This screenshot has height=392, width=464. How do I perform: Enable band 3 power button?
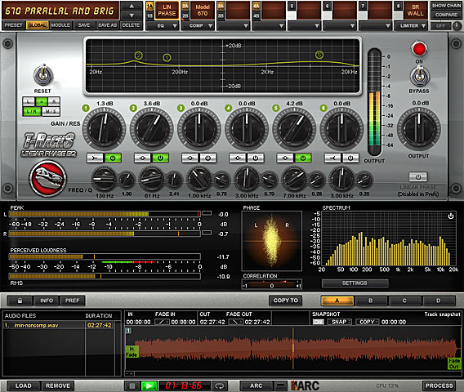(207, 158)
